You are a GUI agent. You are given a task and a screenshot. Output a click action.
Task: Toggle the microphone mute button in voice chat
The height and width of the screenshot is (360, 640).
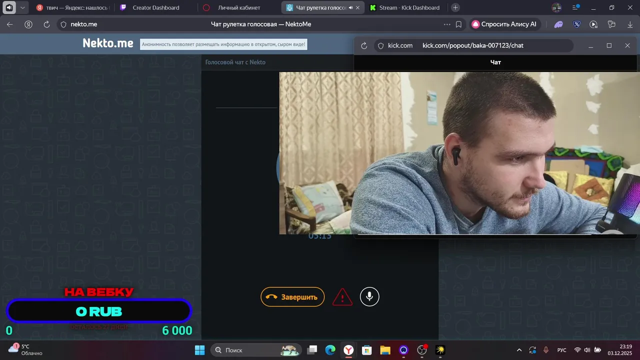tap(369, 297)
